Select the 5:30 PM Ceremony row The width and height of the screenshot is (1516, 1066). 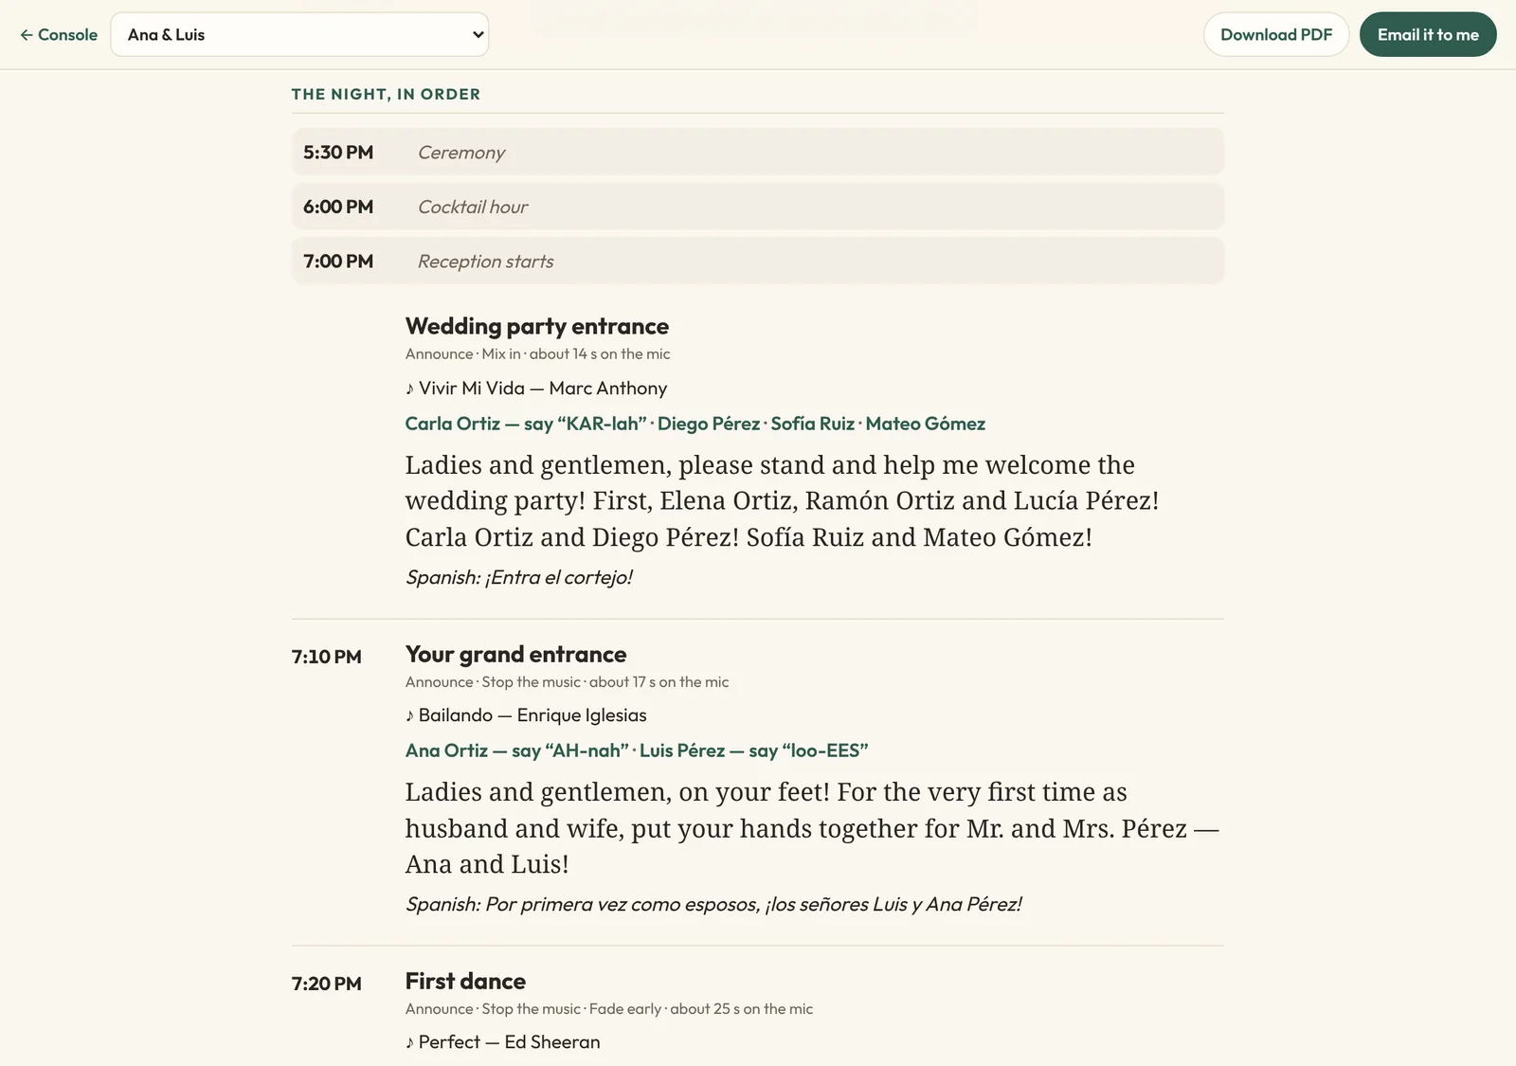[757, 152]
